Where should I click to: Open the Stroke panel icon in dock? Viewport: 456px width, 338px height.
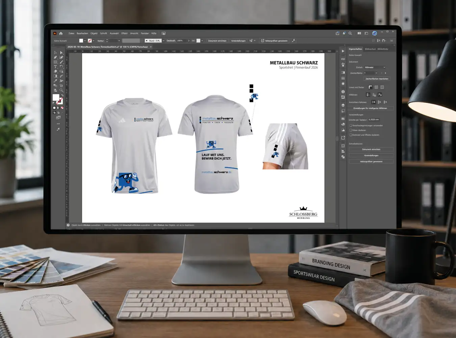click(x=343, y=78)
